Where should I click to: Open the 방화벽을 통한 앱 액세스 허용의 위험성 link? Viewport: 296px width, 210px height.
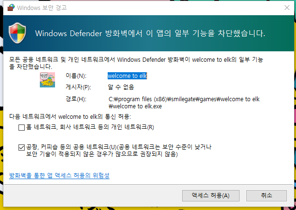point(59,175)
